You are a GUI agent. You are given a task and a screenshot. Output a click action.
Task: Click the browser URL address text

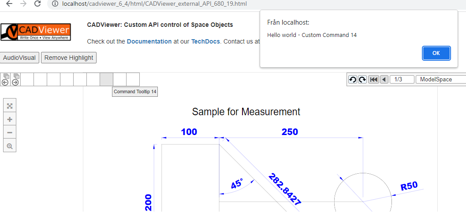coord(154,4)
